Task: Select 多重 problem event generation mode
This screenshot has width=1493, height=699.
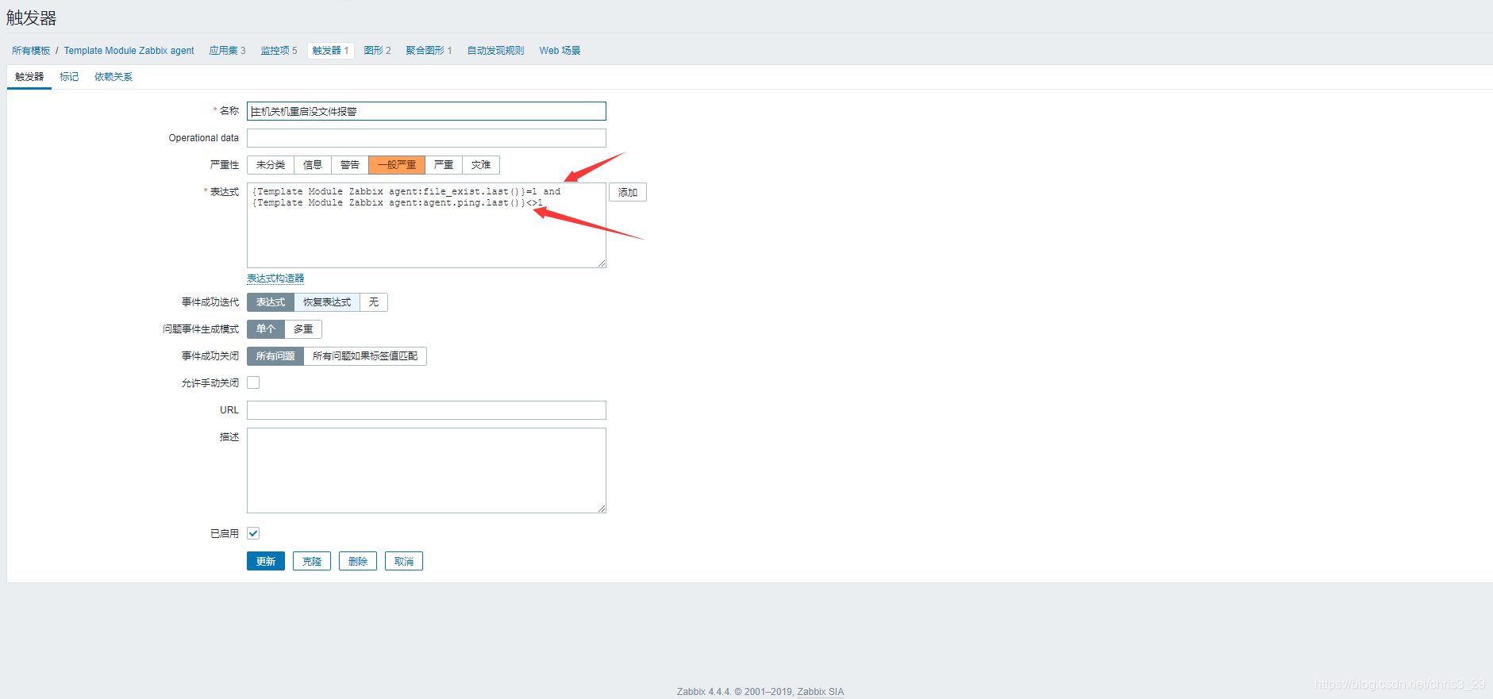Action: [x=303, y=329]
